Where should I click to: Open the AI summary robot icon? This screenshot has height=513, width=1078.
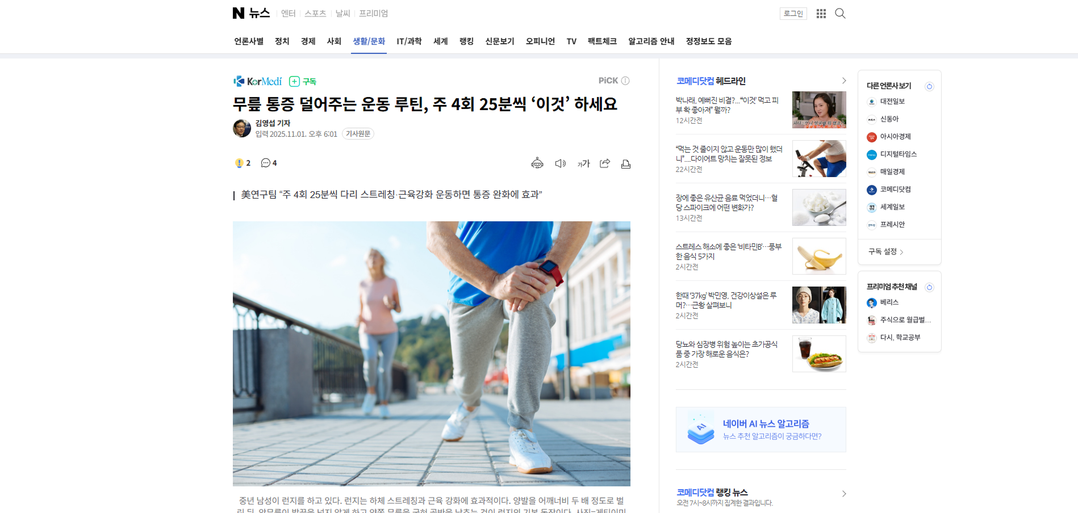(537, 163)
